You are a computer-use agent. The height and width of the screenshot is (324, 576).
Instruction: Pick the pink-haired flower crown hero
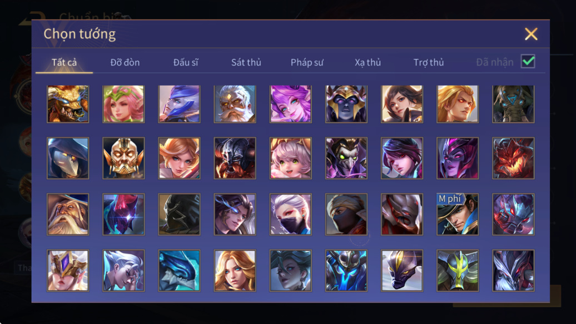123,104
